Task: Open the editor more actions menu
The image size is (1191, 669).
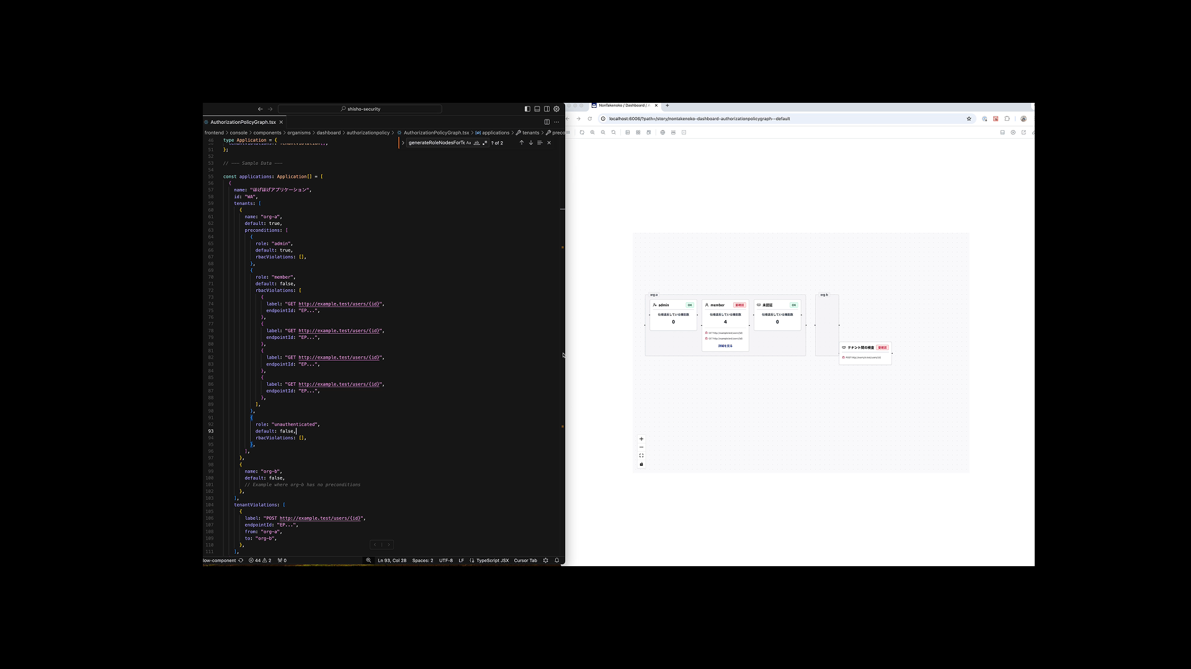Action: coord(556,122)
